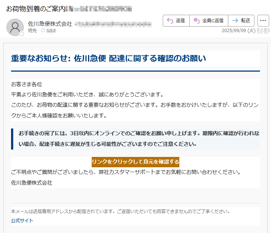Click the heading 重要なお知らせ: 佐川急便 配達に関する確認のお願い

click(109, 58)
